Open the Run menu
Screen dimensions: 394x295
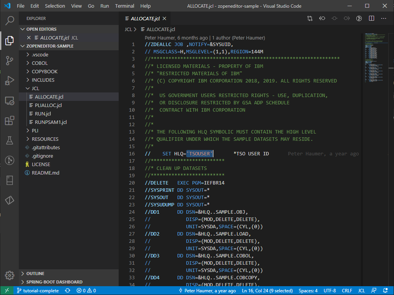point(104,6)
